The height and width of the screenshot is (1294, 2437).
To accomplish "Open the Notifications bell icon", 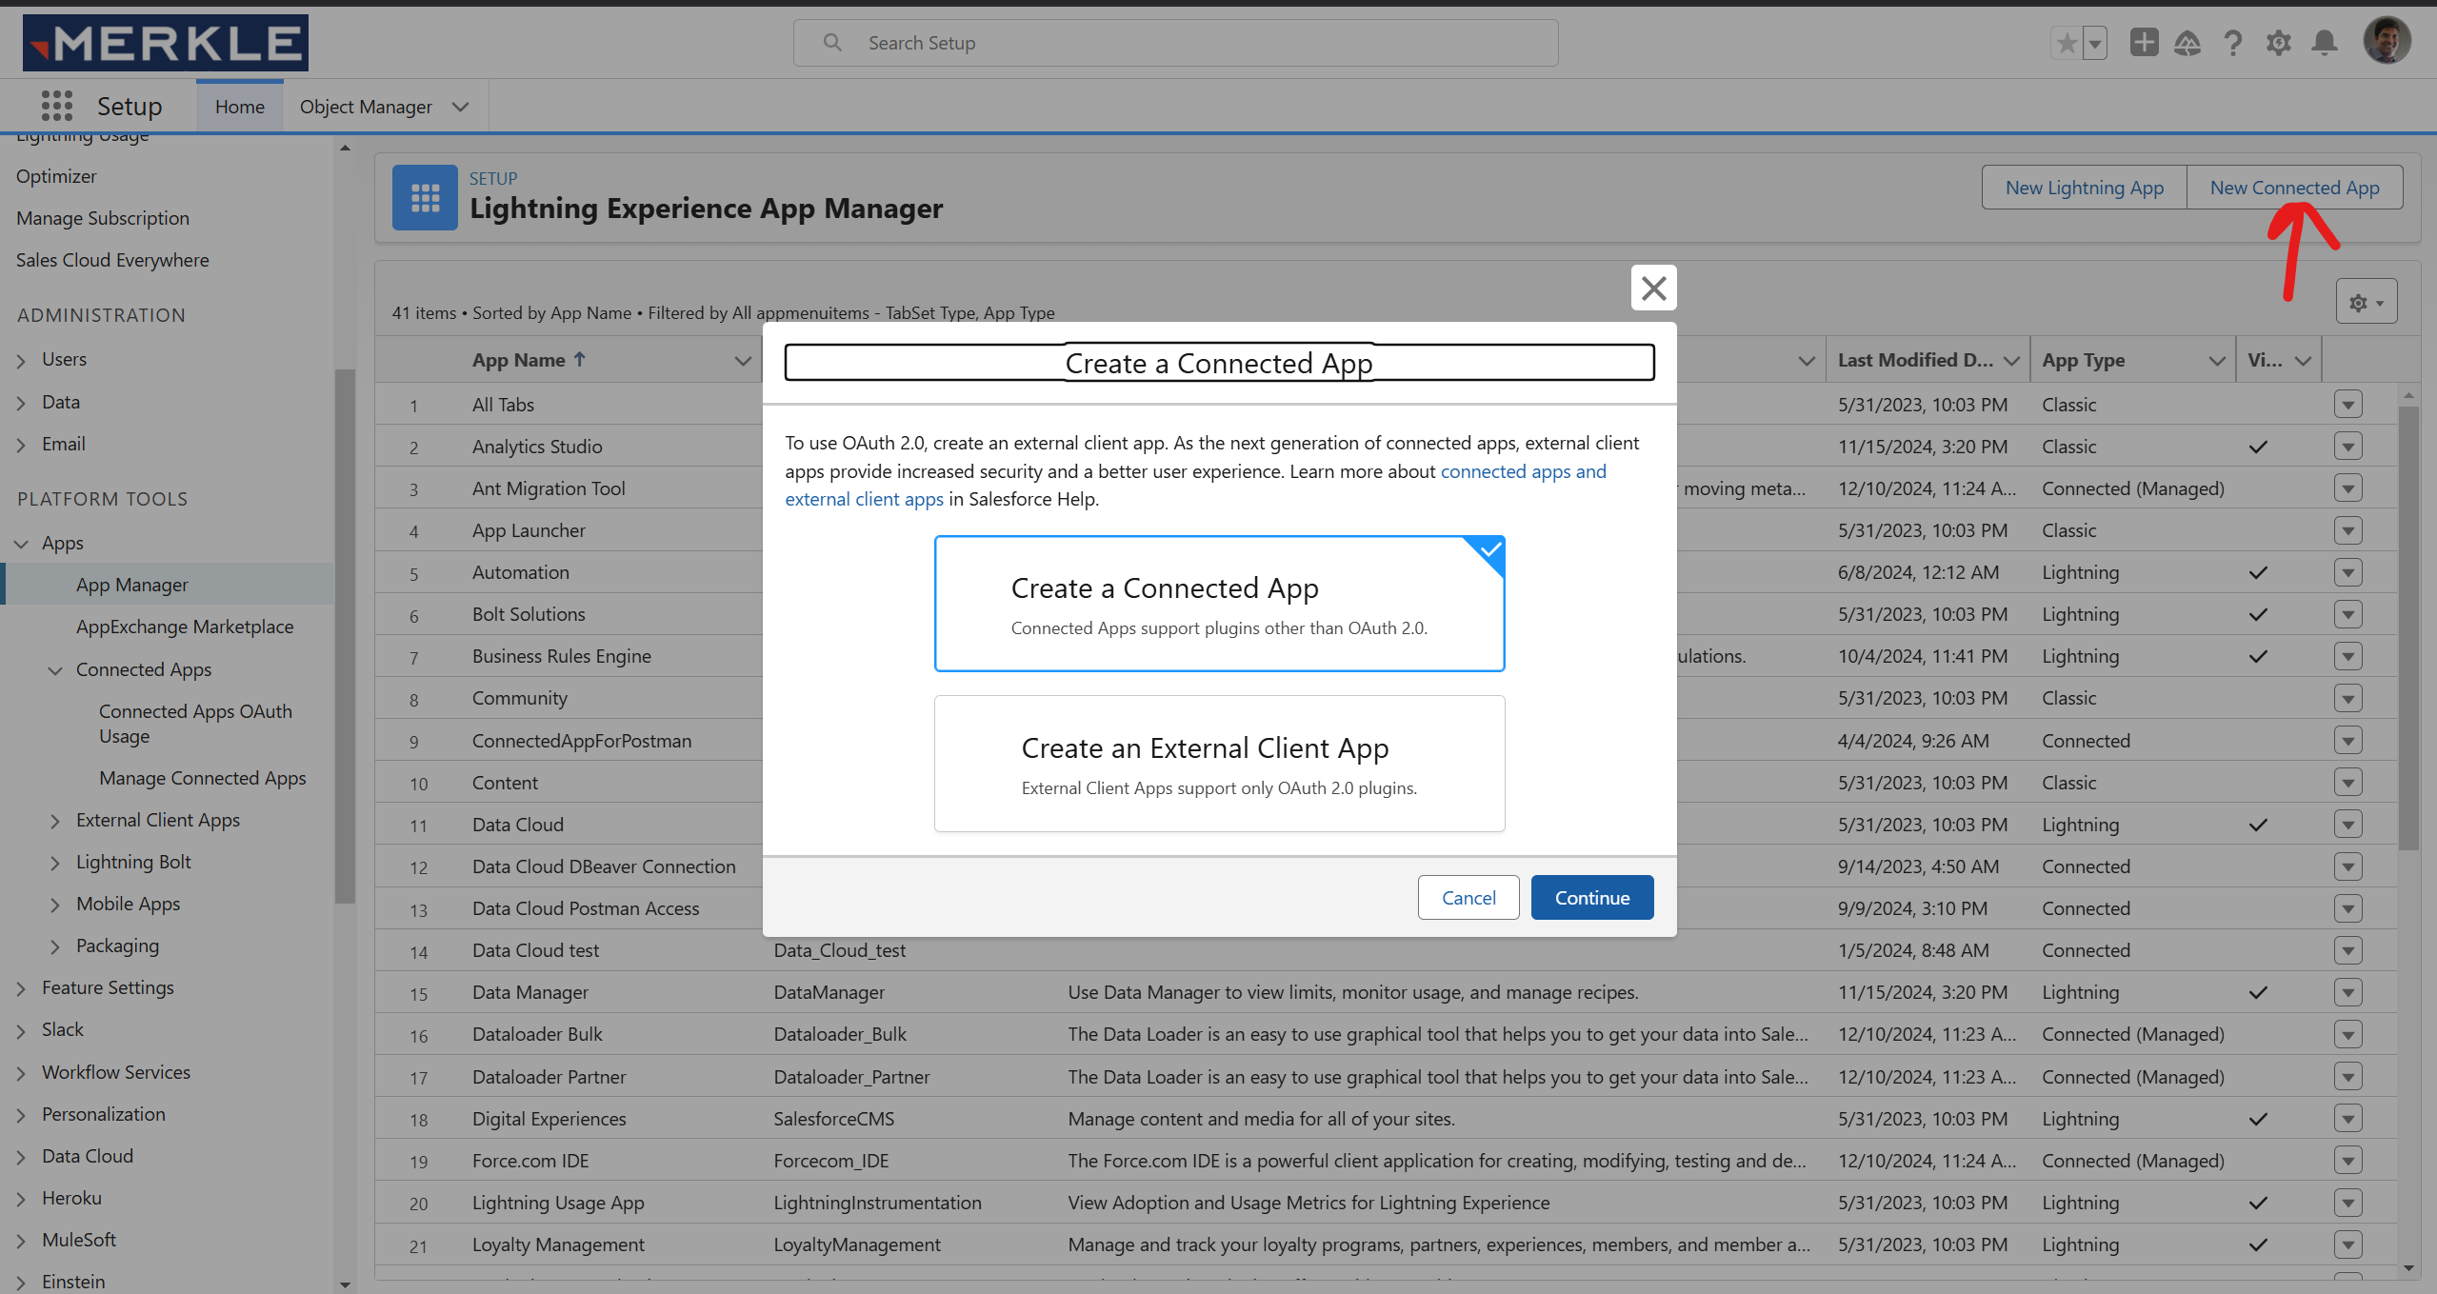I will coord(2325,43).
